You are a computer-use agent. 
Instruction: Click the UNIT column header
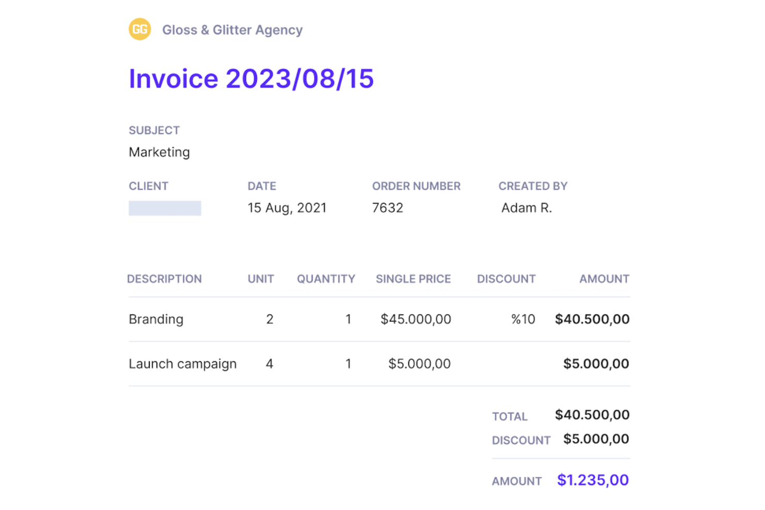coord(261,279)
